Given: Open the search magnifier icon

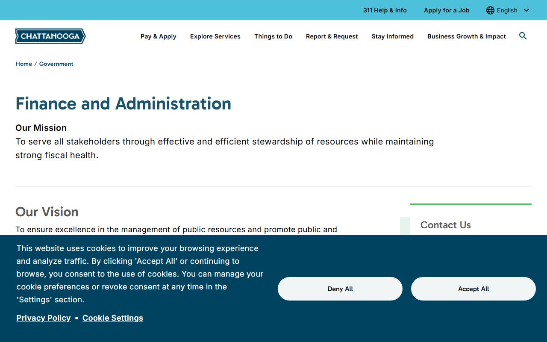Looking at the screenshot, I should pos(523,36).
